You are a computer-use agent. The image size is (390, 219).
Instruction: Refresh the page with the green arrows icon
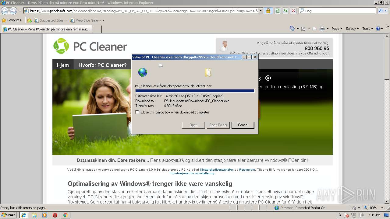[285, 11]
